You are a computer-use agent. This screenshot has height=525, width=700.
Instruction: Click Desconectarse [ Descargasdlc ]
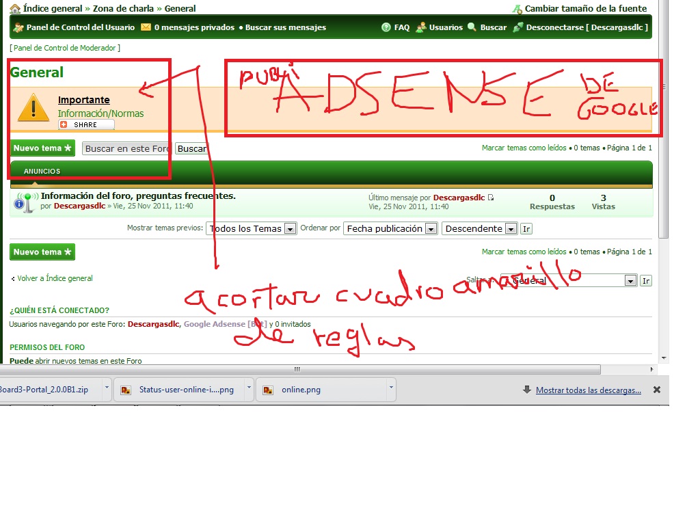pyautogui.click(x=587, y=27)
